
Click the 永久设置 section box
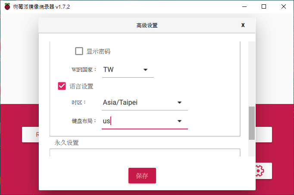(x=145, y=153)
